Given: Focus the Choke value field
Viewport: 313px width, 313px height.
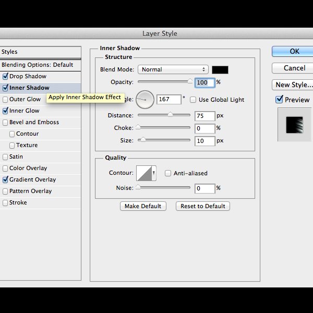Looking at the screenshot, I should point(205,128).
